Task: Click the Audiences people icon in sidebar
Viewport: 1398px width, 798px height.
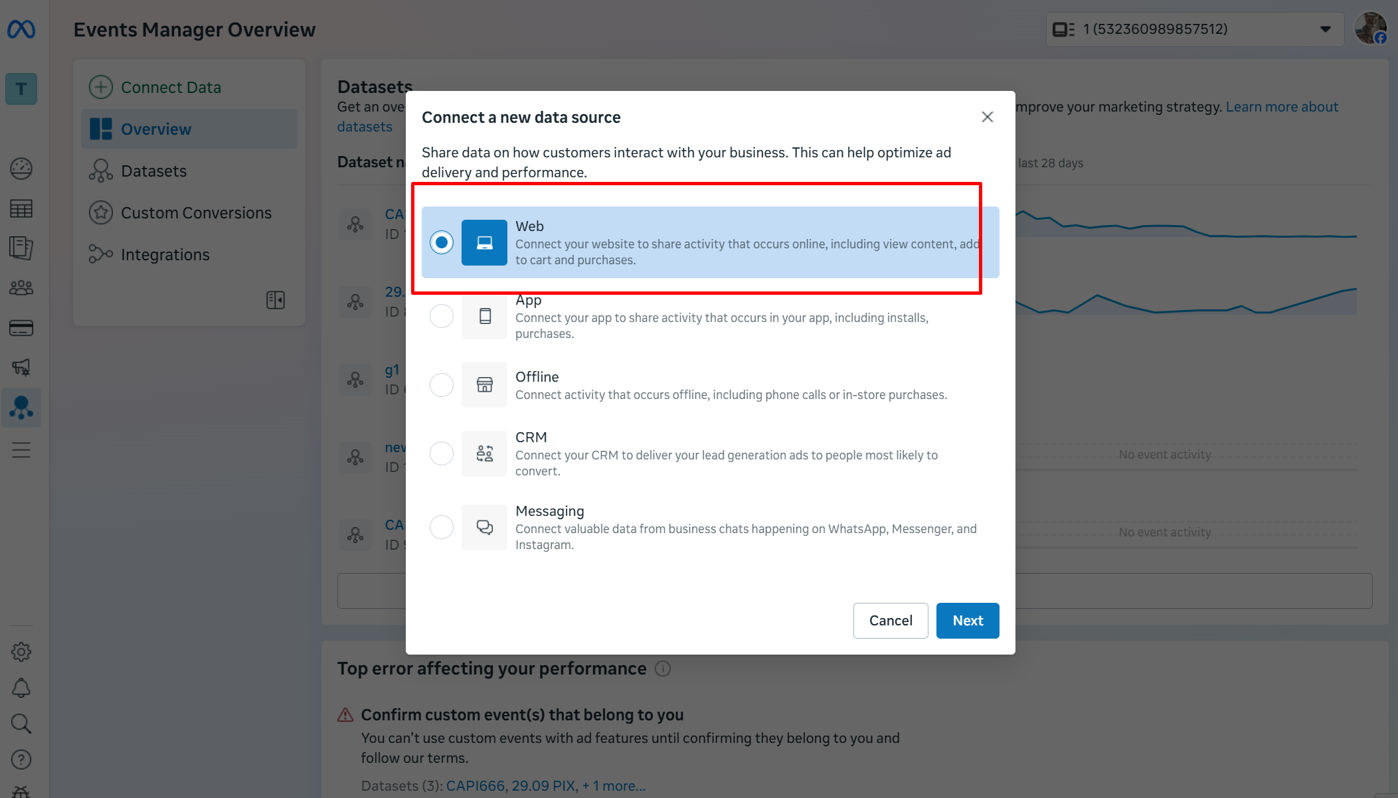Action: coord(21,288)
